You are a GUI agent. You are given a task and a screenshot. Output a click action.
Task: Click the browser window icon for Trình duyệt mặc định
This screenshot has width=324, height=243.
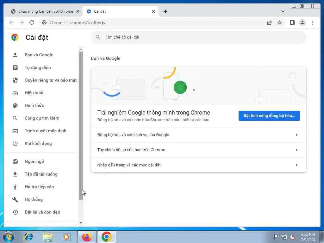tap(15, 131)
